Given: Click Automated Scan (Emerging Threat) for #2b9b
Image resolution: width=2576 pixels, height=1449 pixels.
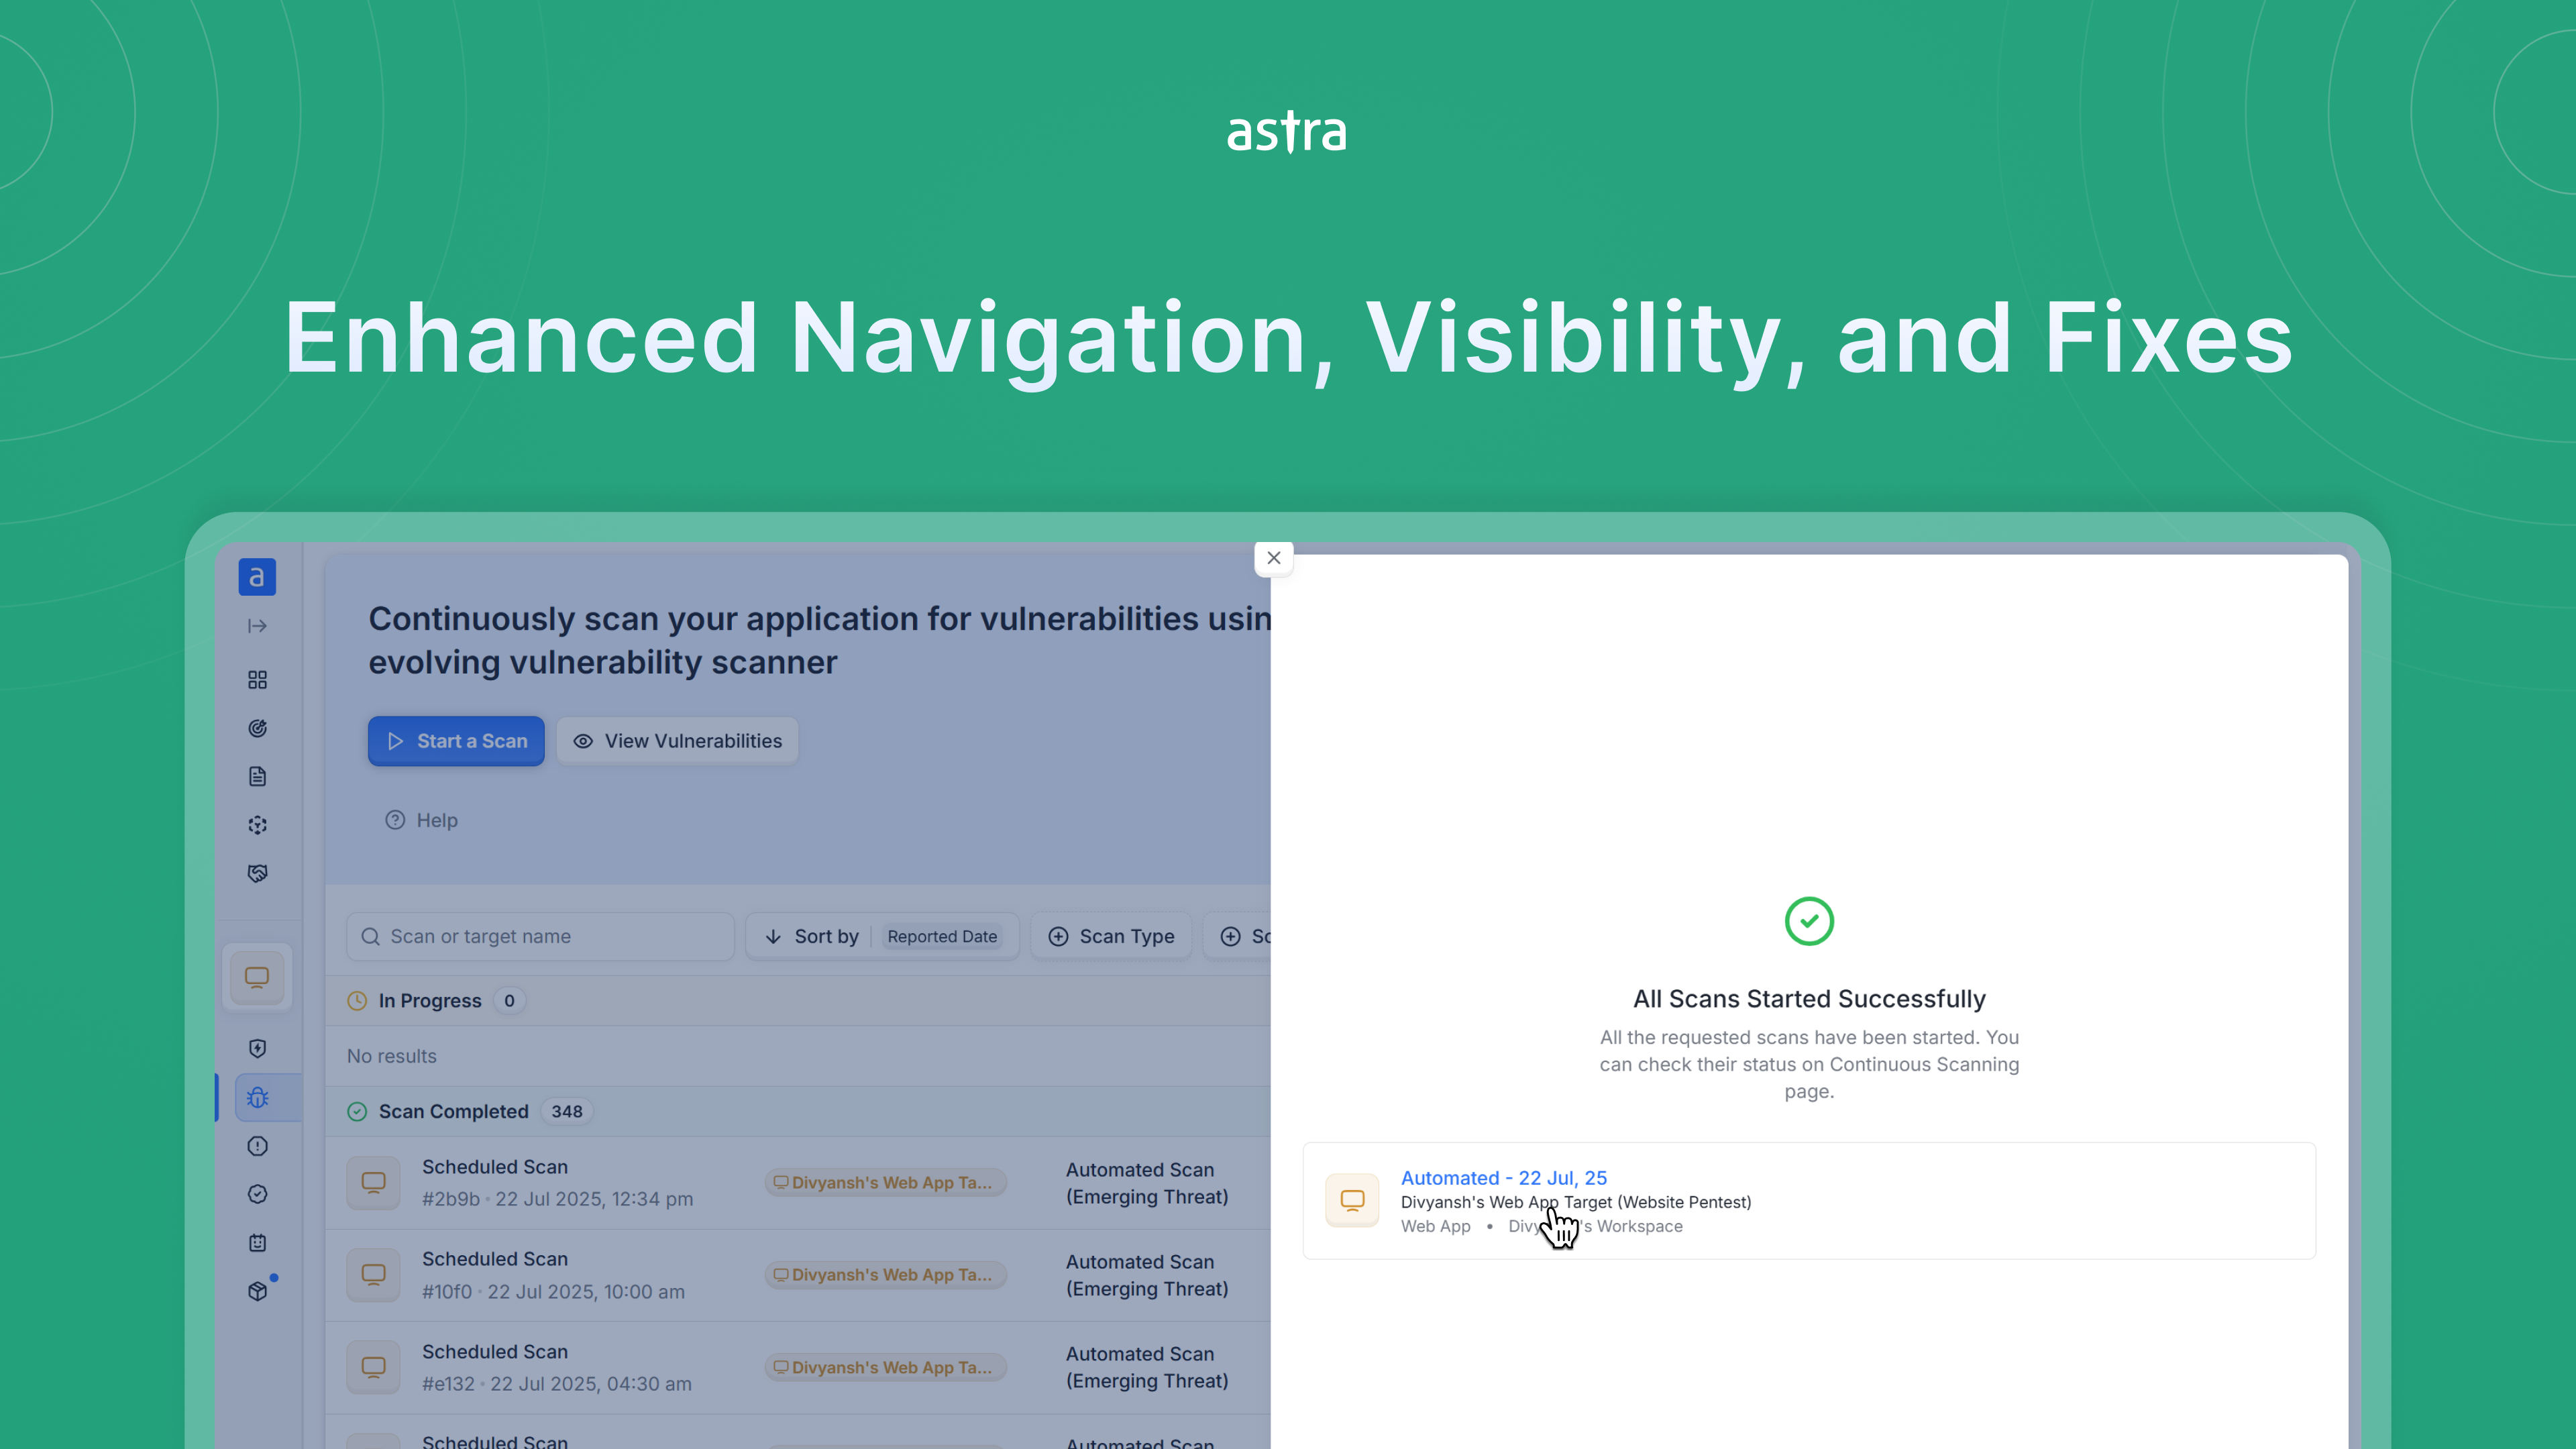Looking at the screenshot, I should point(1147,1183).
